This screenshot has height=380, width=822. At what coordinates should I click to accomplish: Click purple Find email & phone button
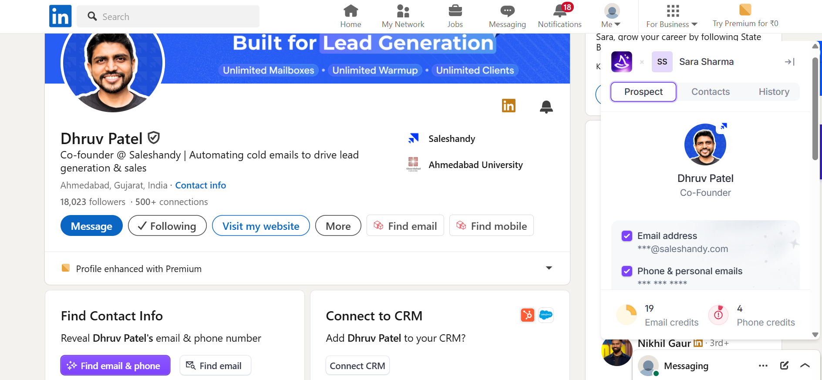(x=115, y=365)
